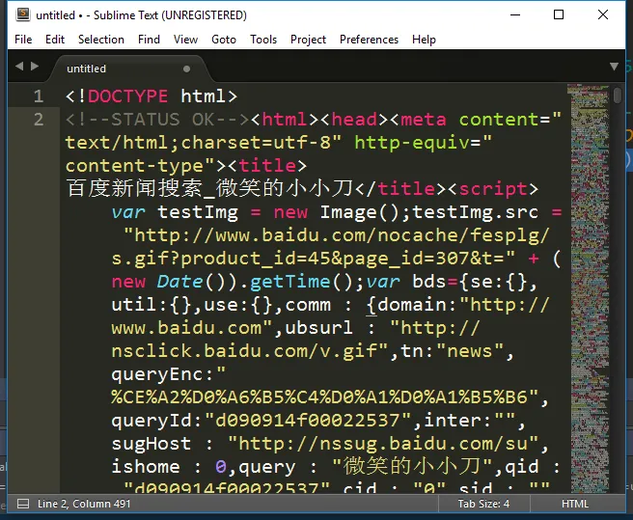This screenshot has width=633, height=520.
Task: Click line number 2 in gutter
Action: (x=39, y=120)
